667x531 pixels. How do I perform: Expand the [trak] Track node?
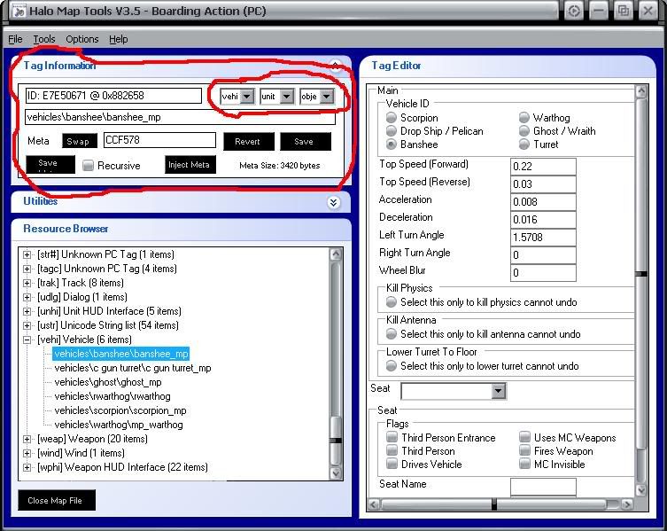[27, 283]
